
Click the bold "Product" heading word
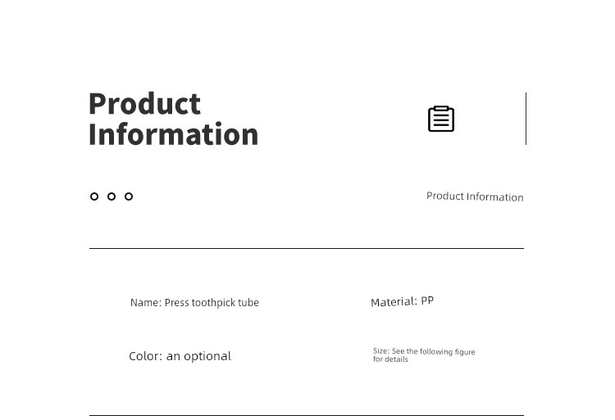(x=144, y=104)
